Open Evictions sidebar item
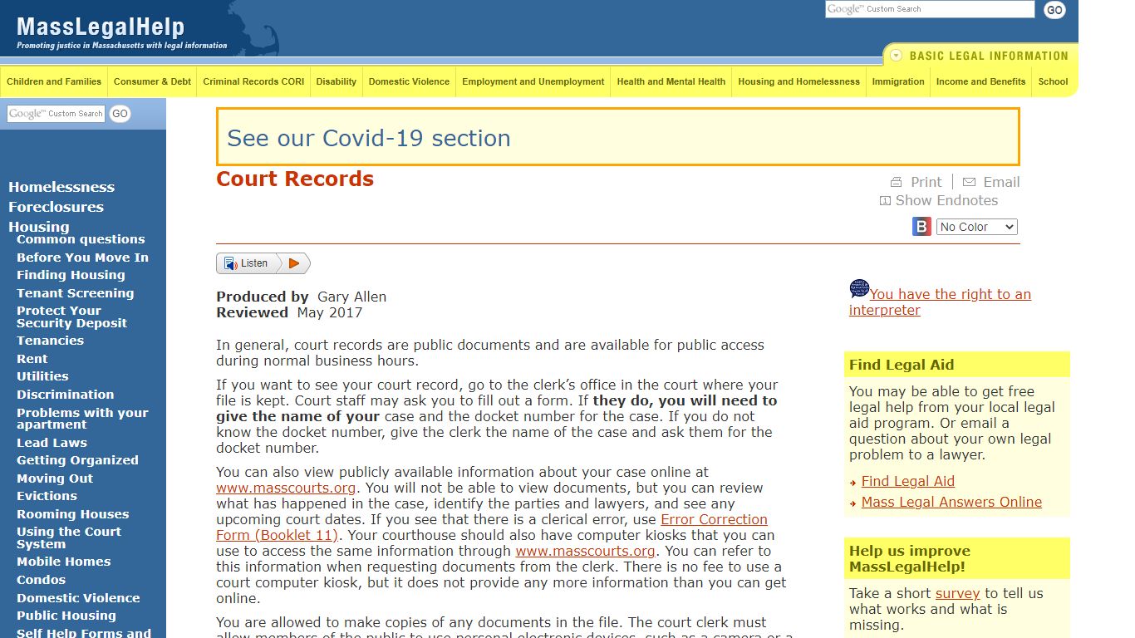 coord(47,496)
